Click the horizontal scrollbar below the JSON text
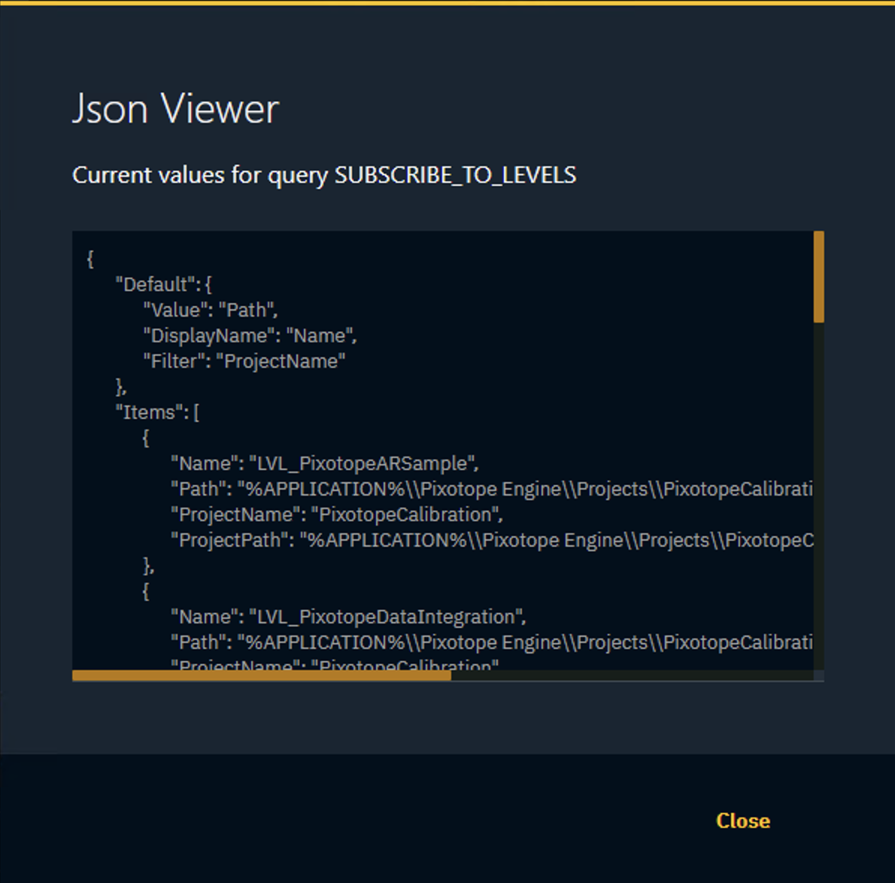 tap(261, 675)
